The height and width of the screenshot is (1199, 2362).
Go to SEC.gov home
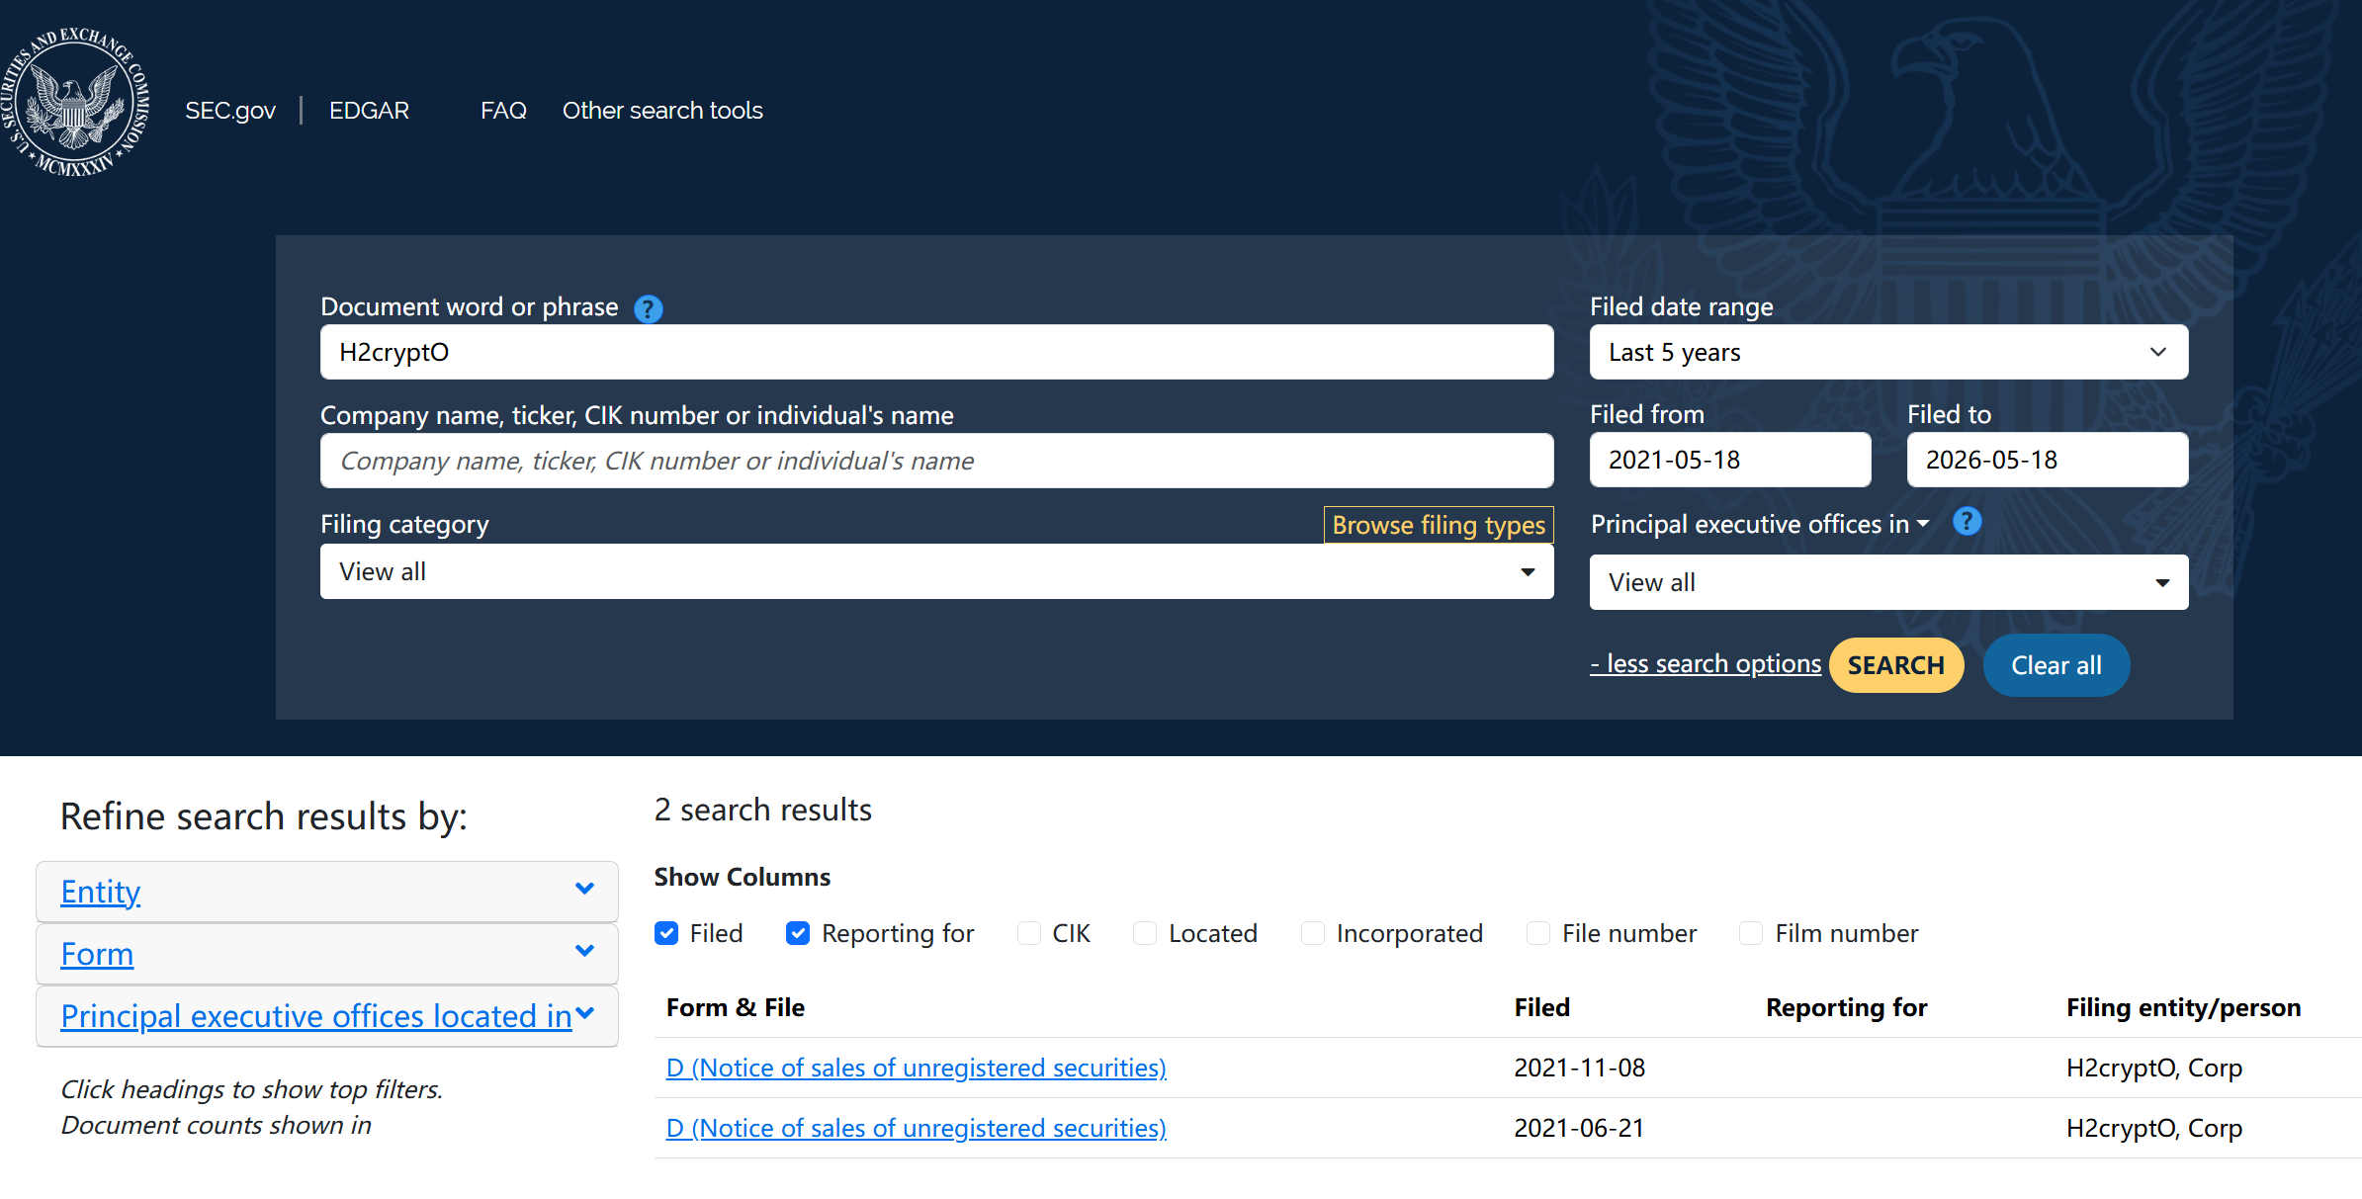[230, 111]
